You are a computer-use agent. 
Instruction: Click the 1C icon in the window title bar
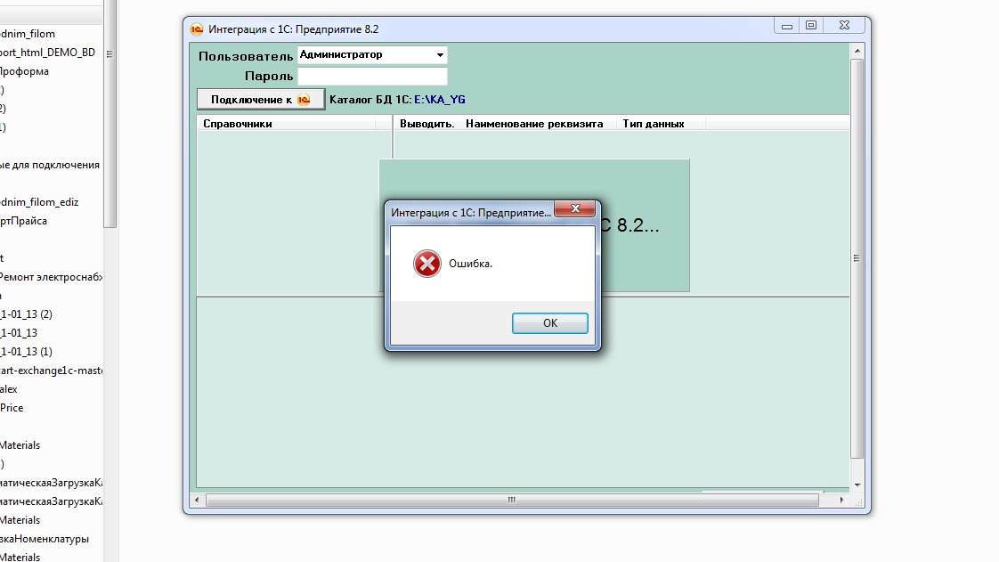point(196,29)
